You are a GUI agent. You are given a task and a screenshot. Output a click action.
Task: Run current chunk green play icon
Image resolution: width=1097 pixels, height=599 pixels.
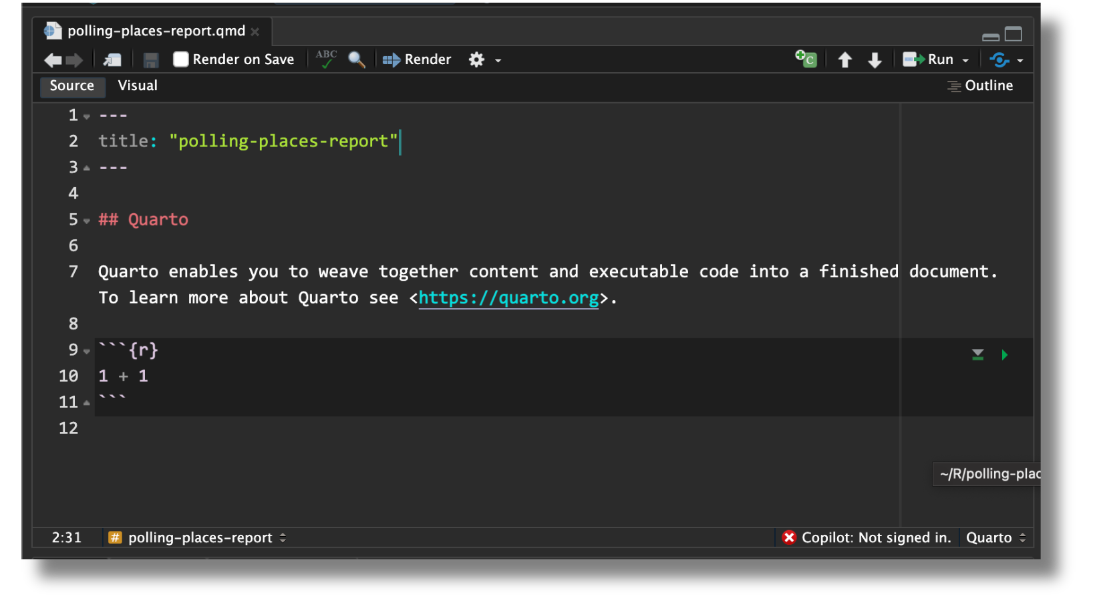pyautogui.click(x=1004, y=355)
